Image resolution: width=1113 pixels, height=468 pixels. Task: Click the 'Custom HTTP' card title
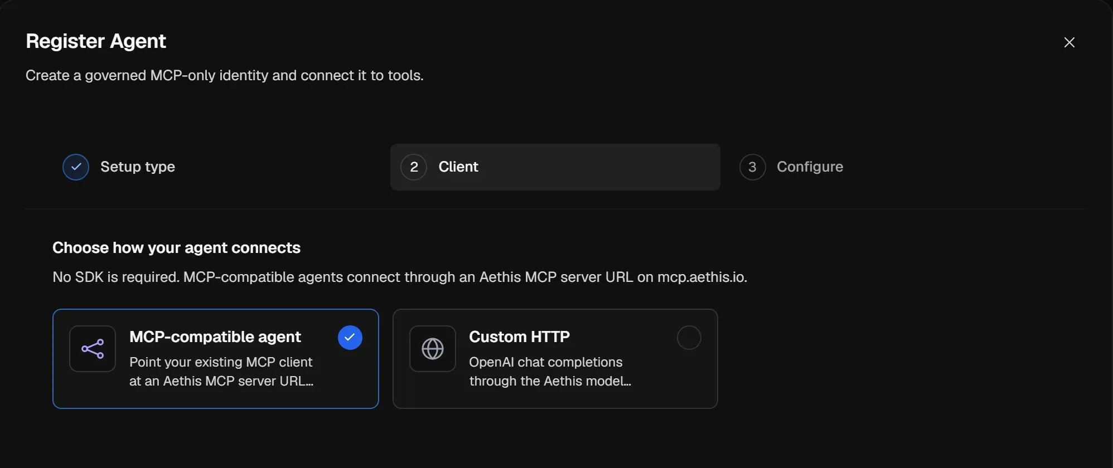(520, 337)
